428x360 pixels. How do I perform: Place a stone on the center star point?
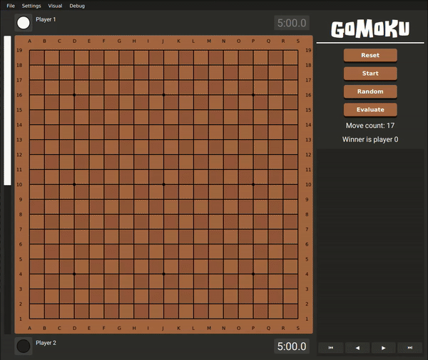[163, 184]
